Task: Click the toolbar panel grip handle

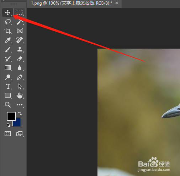Action: [13, 4]
